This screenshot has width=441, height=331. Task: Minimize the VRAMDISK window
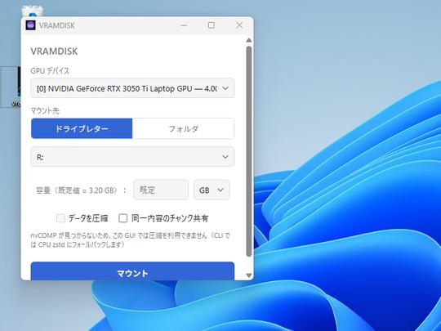[184, 25]
